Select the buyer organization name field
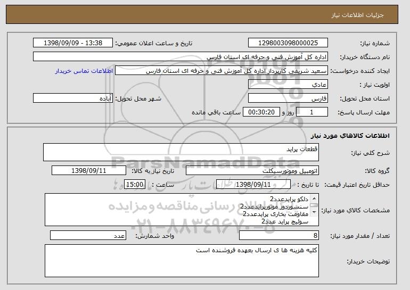Viewport: 410px width, 290px height. coord(181,57)
